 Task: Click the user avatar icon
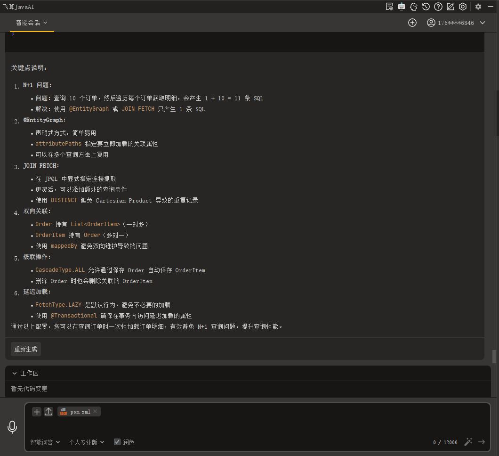pos(431,23)
